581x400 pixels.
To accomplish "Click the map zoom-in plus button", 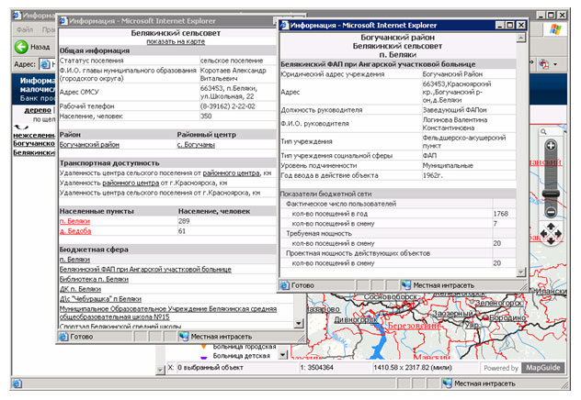I will [x=551, y=146].
